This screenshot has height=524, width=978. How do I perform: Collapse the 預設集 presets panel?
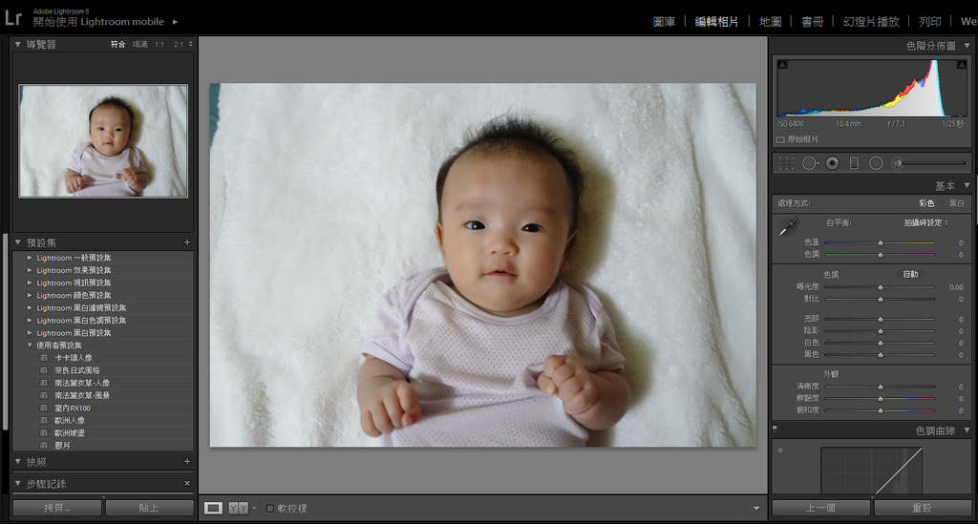(17, 242)
